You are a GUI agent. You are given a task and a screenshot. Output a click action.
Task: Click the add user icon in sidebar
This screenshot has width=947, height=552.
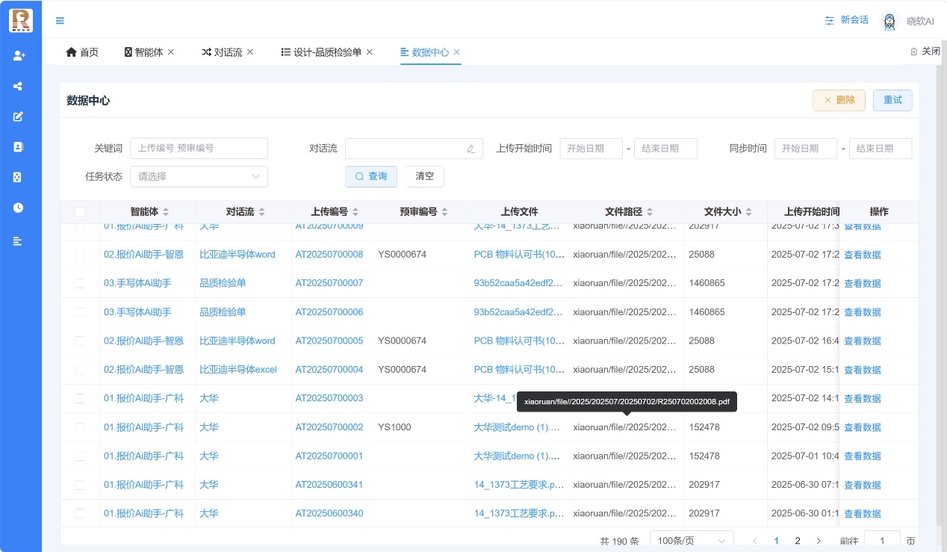coord(19,55)
